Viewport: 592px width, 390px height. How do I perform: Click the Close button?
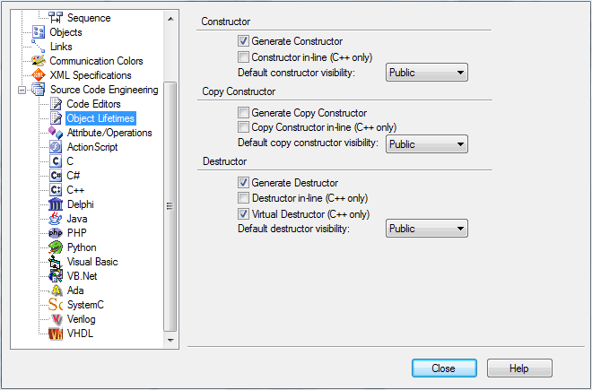444,368
